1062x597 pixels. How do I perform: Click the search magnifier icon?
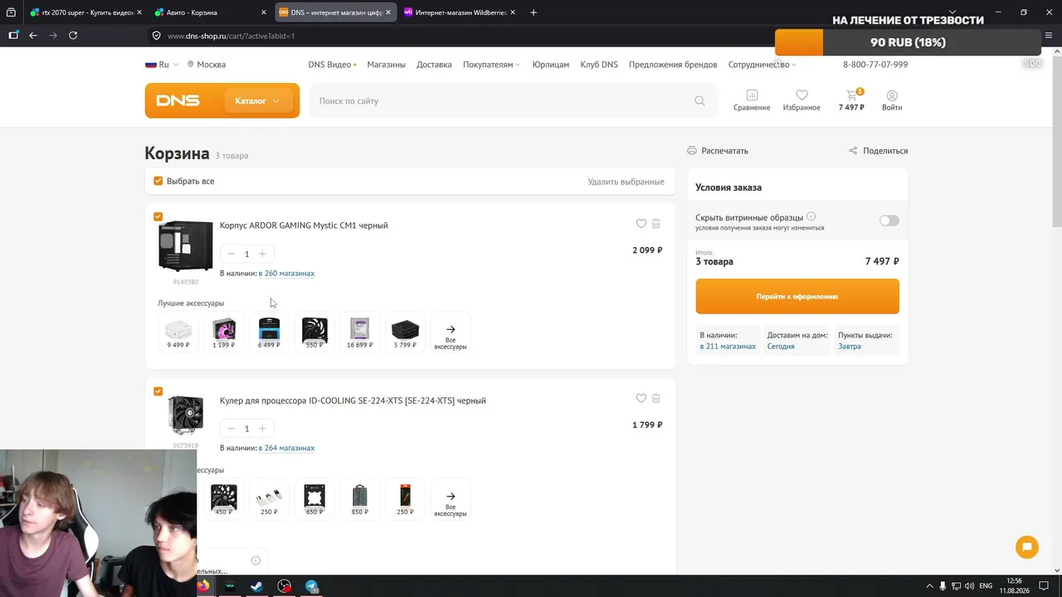(x=699, y=101)
